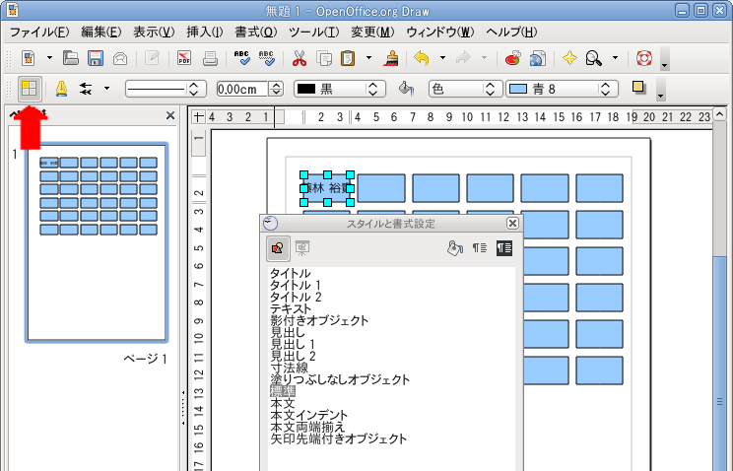Export directly as PDF
Screen dimensions: 733x471
pyautogui.click(x=184, y=58)
